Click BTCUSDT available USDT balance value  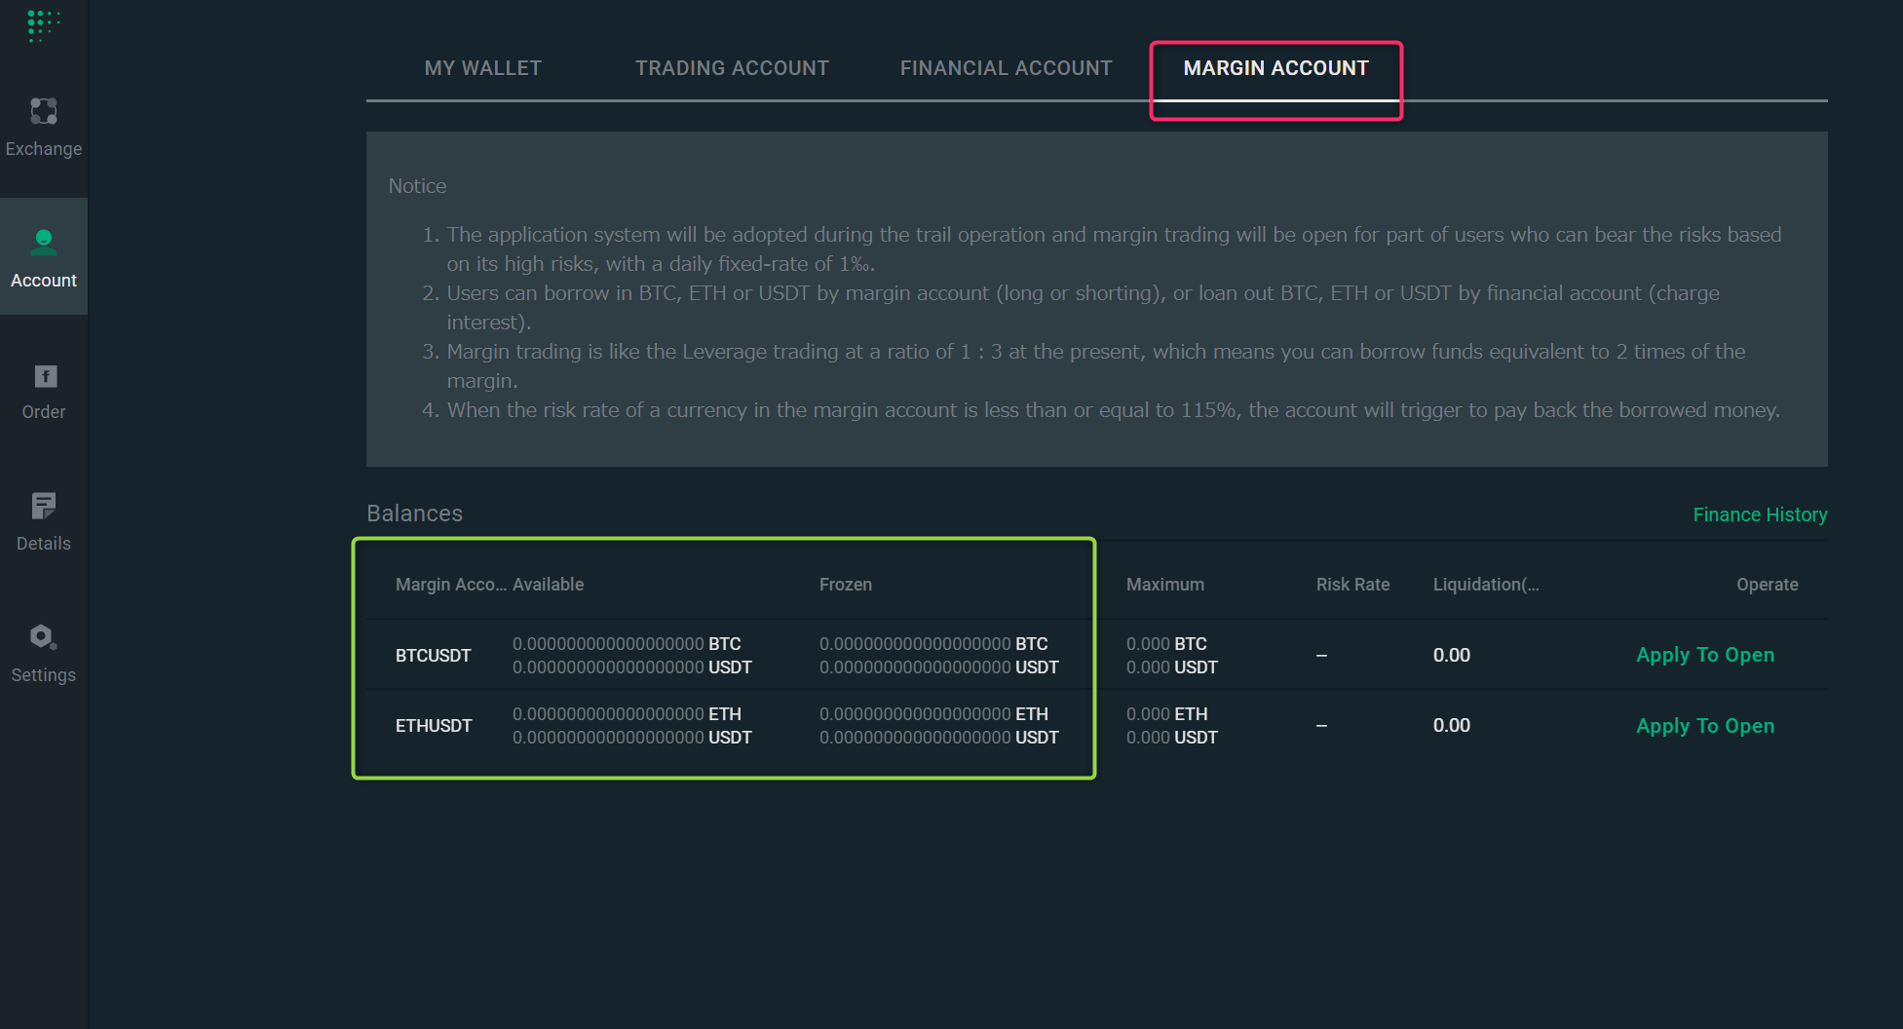pyautogui.click(x=632, y=667)
